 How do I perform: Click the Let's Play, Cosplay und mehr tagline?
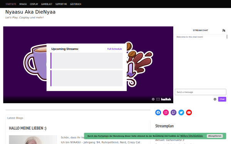[25, 18]
